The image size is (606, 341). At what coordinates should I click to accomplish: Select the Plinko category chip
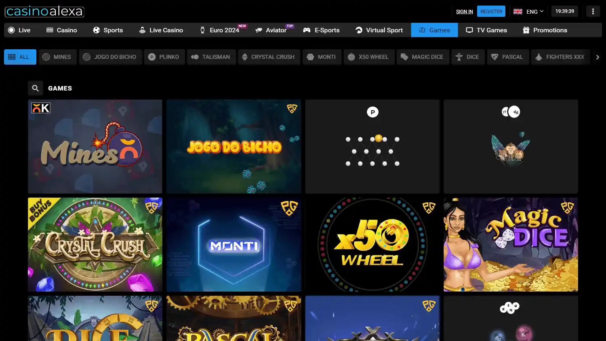tap(164, 57)
